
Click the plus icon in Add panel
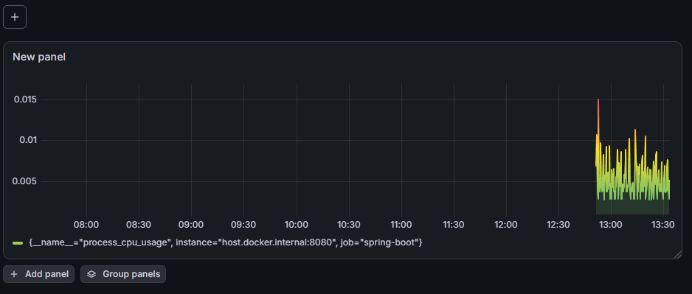(x=14, y=274)
